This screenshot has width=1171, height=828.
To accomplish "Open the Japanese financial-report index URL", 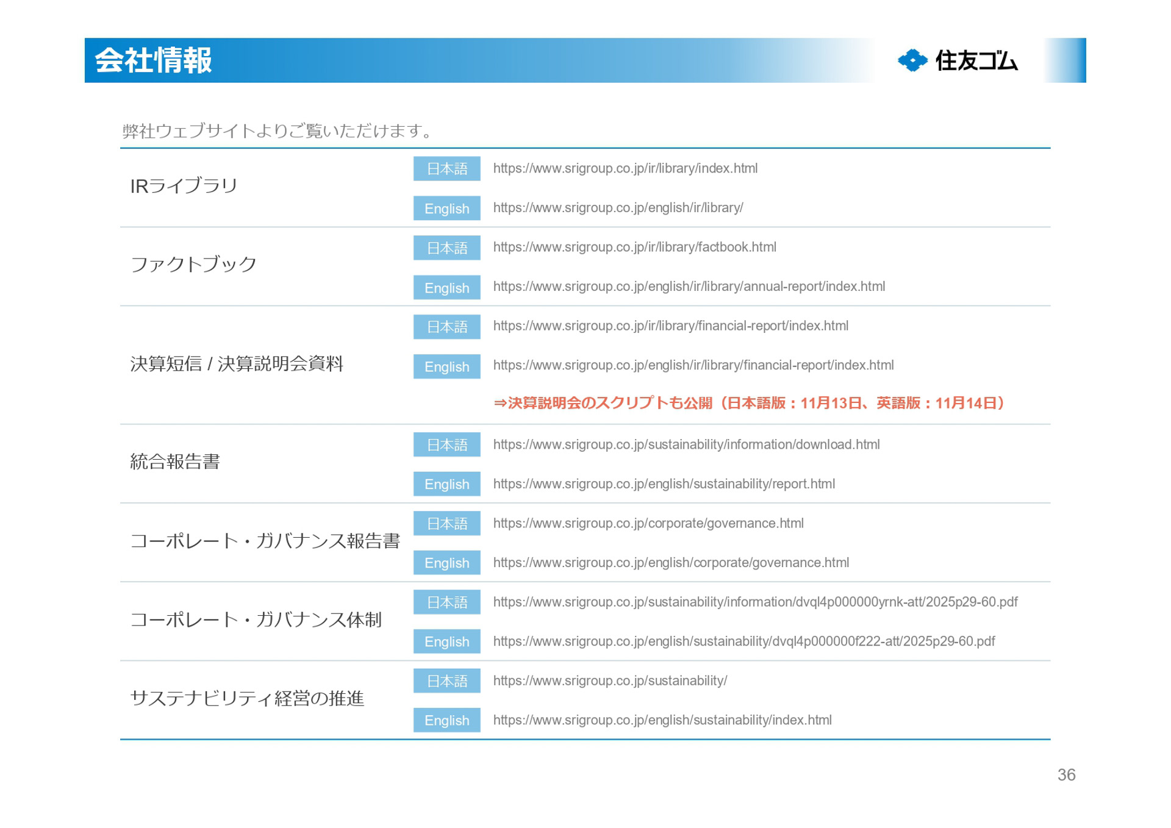I will click(671, 326).
